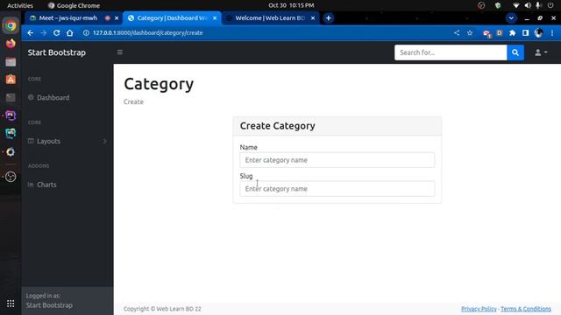Open Charts in the sidebar
Screen dimensions: 561x315
46,185
